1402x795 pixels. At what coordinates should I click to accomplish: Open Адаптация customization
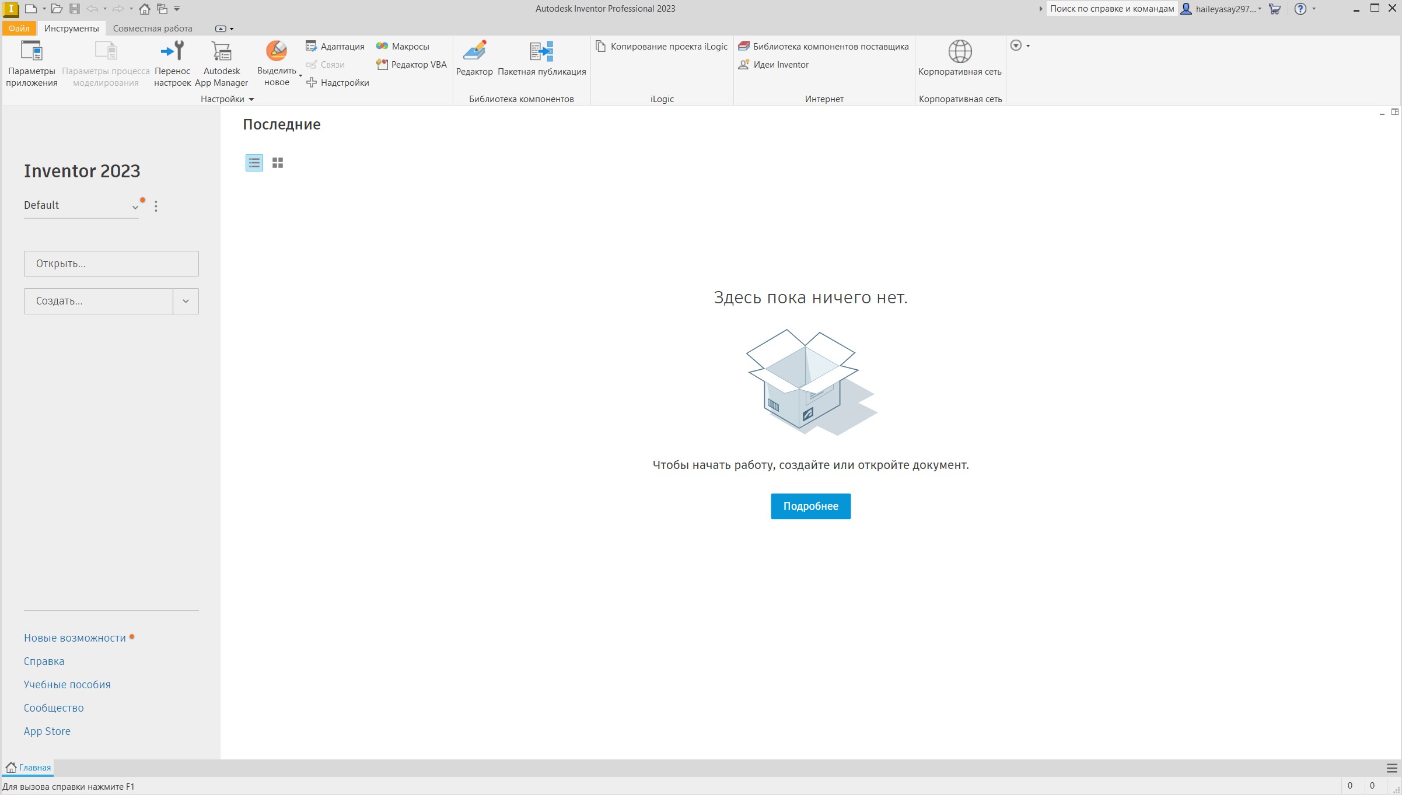(335, 46)
